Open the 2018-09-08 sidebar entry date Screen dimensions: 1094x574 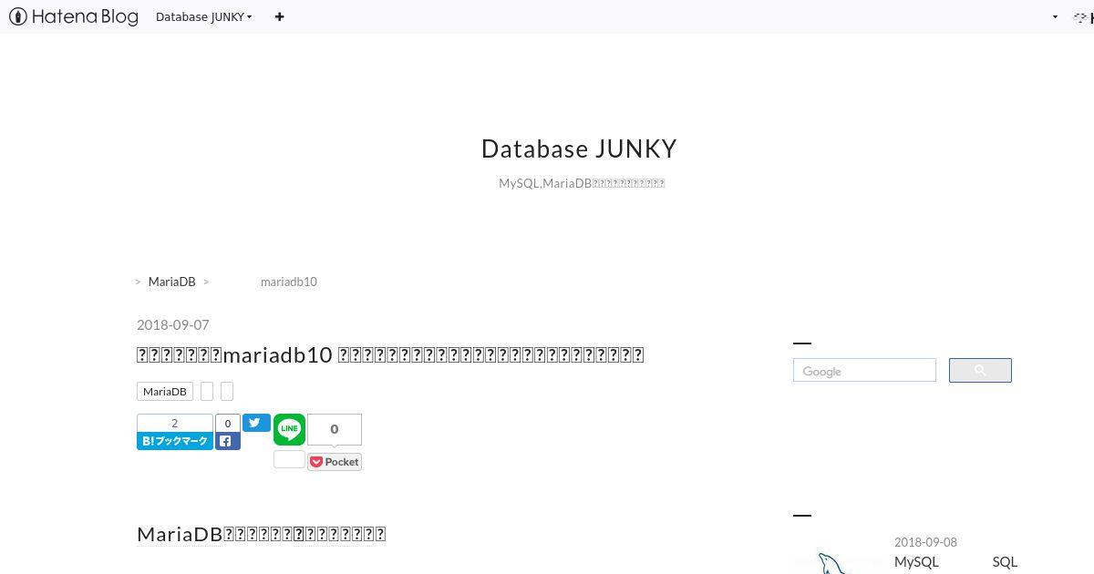(925, 542)
